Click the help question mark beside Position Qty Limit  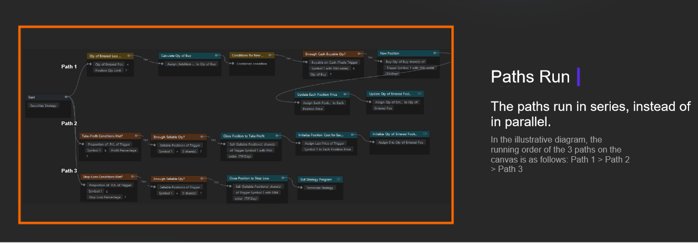coord(127,70)
